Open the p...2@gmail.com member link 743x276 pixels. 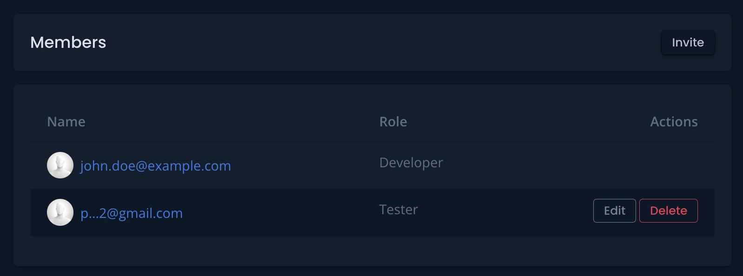[132, 213]
